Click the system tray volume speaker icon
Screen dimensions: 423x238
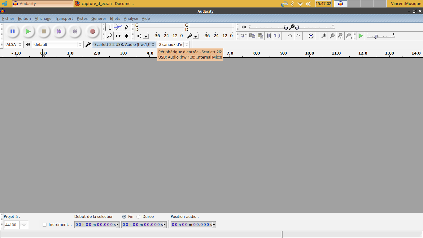308,4
